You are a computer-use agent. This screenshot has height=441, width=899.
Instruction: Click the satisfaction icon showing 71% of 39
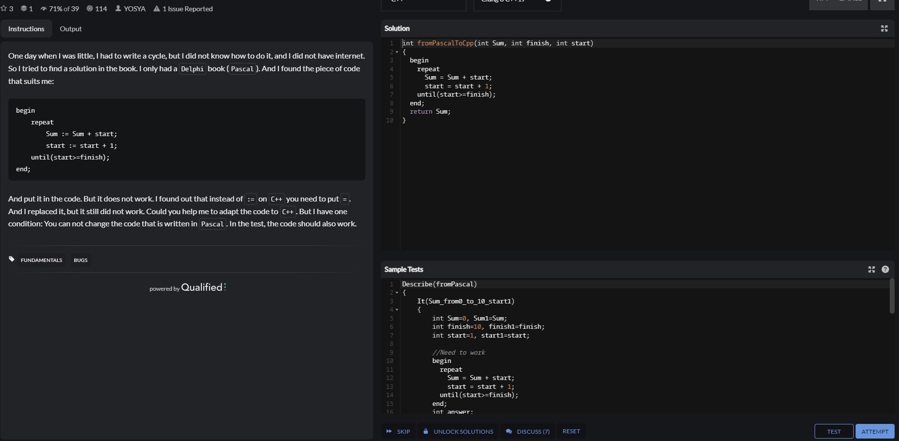[x=43, y=8]
